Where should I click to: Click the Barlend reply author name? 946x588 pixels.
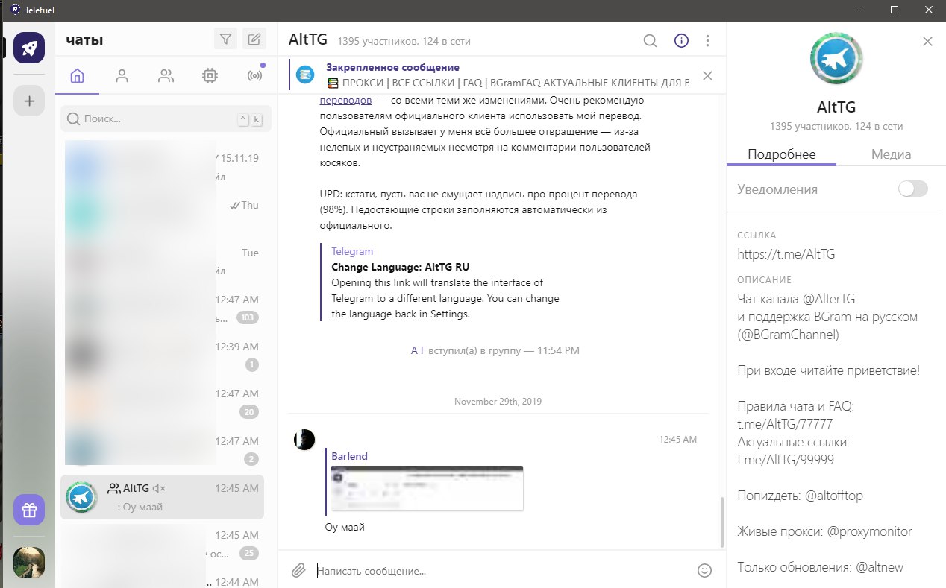tap(349, 456)
